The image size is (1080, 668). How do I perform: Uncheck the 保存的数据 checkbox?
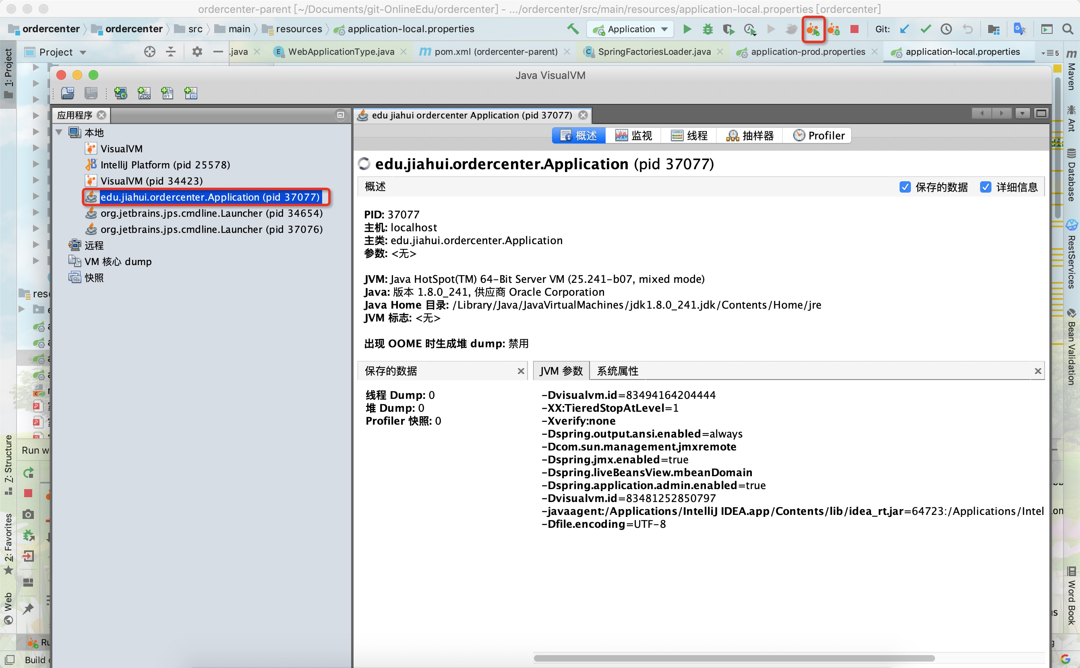click(905, 187)
